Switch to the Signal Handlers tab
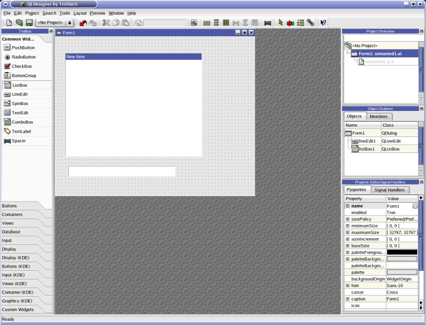426x325 pixels. (x=389, y=190)
